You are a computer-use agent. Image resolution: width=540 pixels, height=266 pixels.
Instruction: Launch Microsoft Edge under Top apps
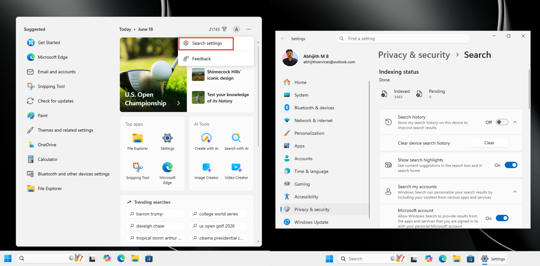[167, 173]
